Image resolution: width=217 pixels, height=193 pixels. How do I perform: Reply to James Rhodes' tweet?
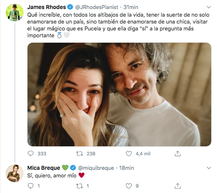click(x=30, y=154)
